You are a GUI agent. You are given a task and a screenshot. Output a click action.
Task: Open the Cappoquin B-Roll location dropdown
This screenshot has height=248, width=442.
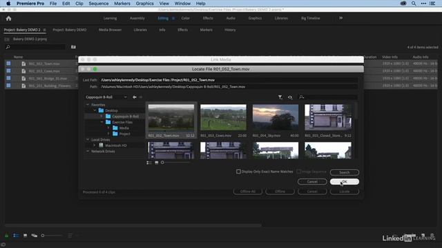pyautogui.click(x=106, y=97)
